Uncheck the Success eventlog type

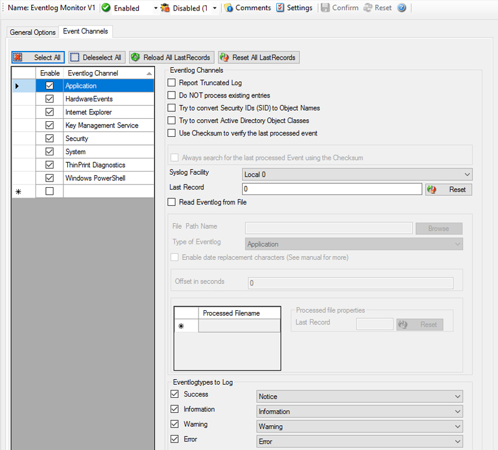click(175, 394)
